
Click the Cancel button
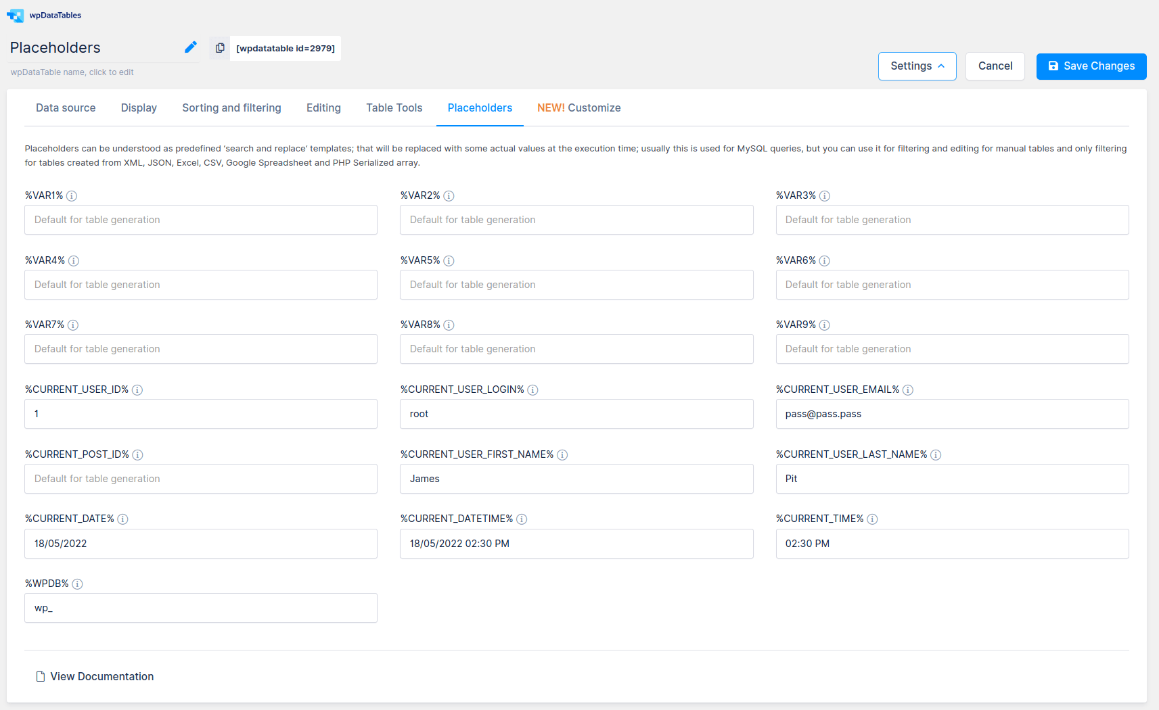tap(995, 66)
